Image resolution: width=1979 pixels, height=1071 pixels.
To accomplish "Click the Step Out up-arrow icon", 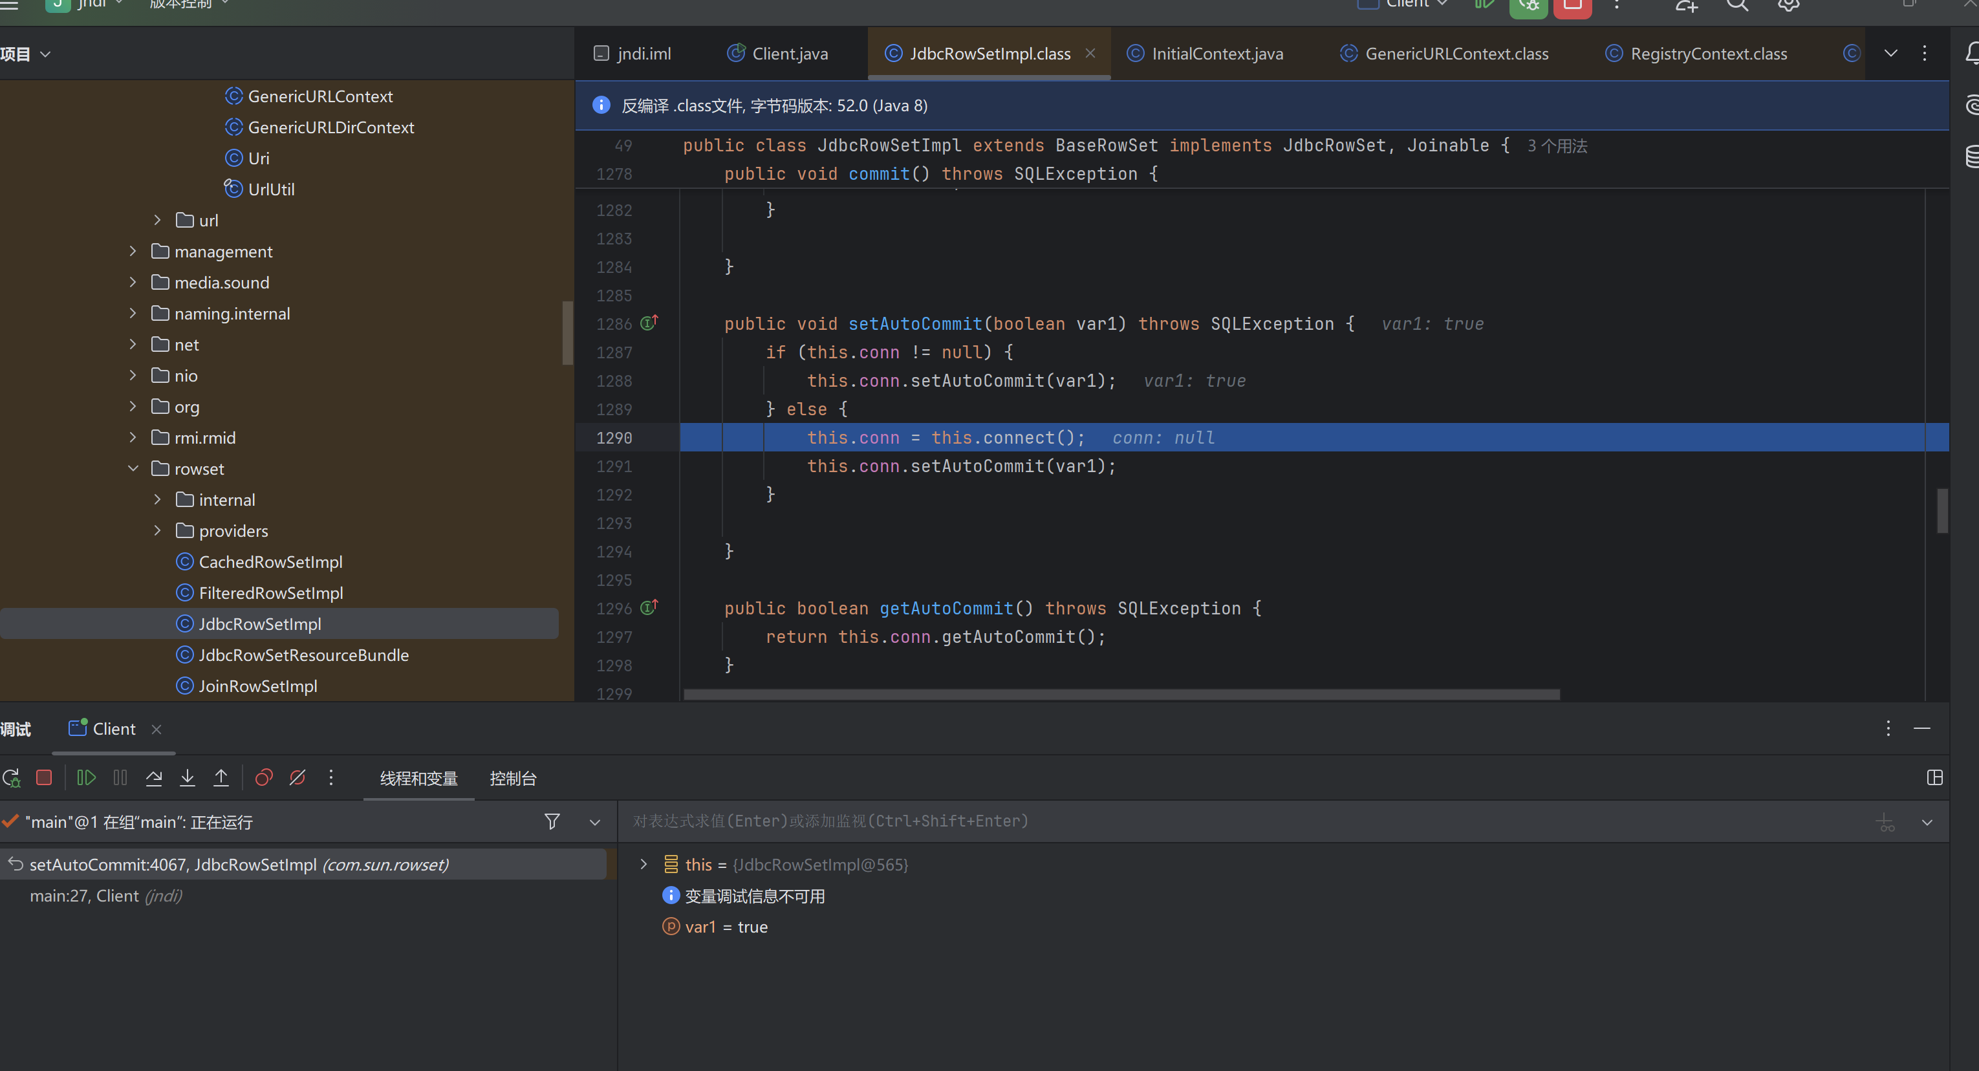I will [x=221, y=777].
